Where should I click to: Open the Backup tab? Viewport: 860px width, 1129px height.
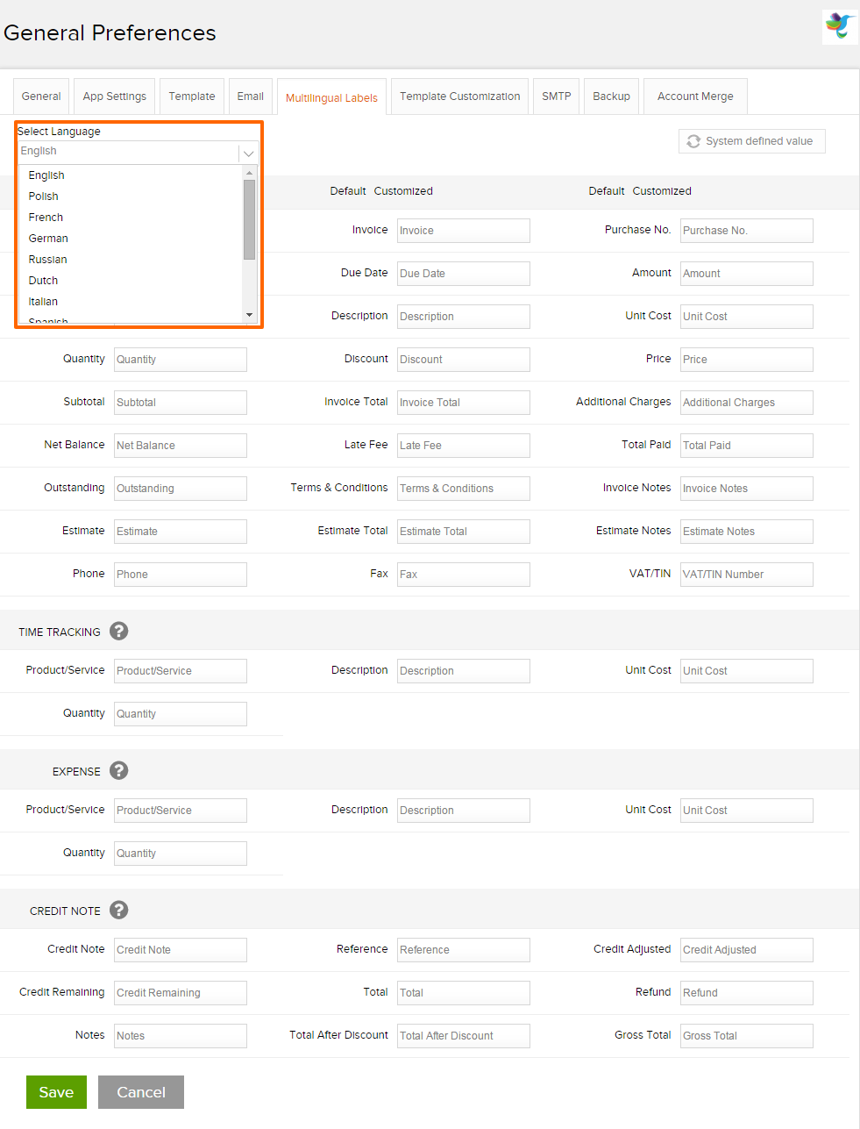click(612, 96)
